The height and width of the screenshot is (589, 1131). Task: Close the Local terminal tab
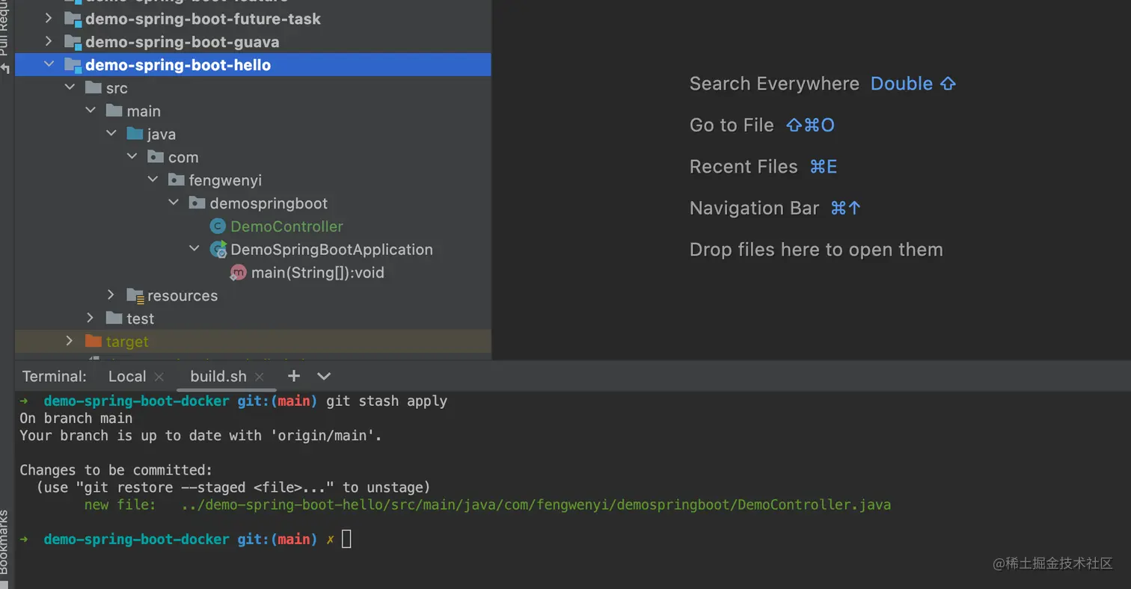(x=159, y=377)
